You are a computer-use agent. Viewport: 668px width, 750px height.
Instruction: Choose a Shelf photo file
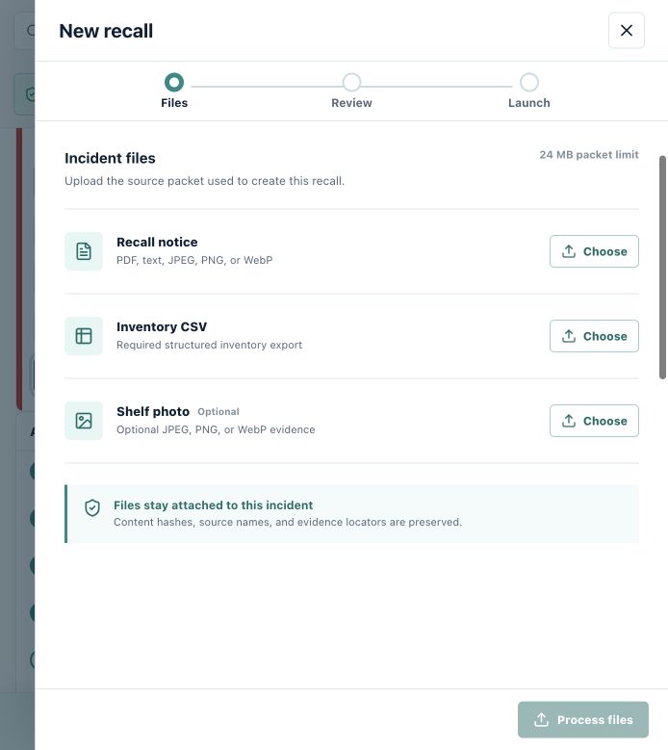pos(594,421)
